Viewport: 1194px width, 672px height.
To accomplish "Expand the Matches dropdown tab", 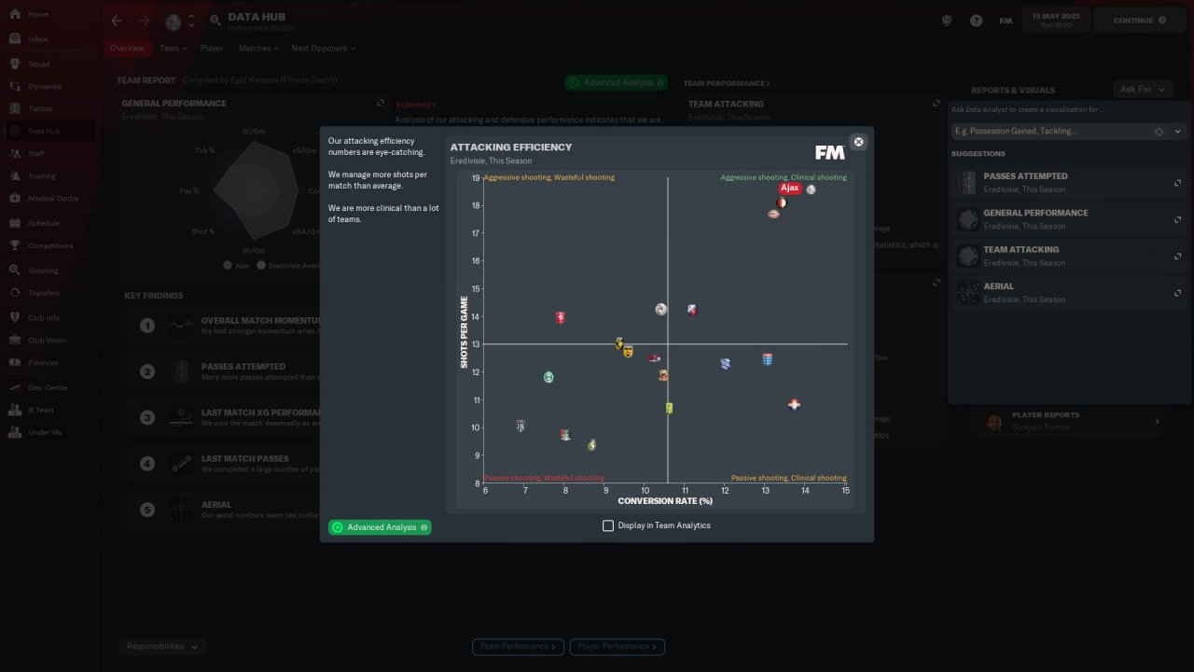I will [257, 49].
